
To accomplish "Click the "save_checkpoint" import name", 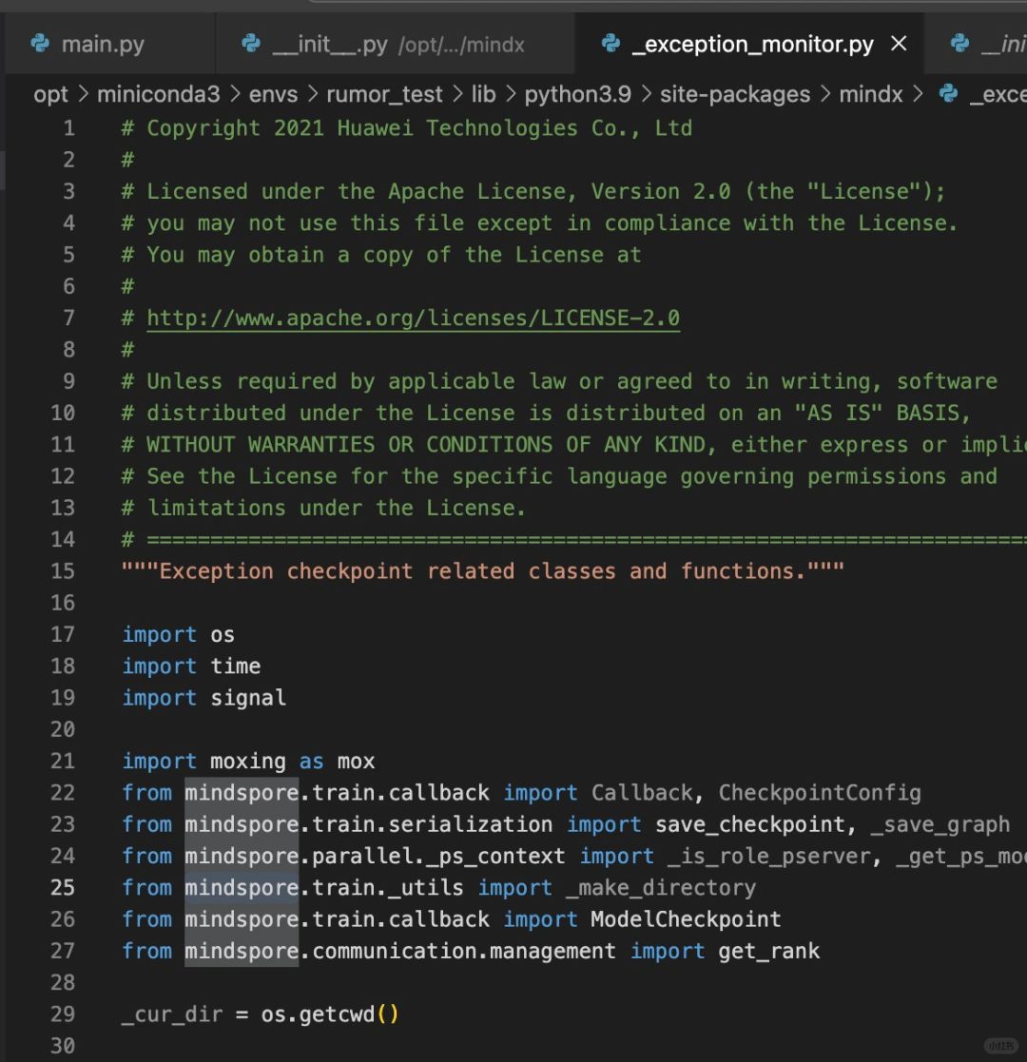I will (x=750, y=825).
